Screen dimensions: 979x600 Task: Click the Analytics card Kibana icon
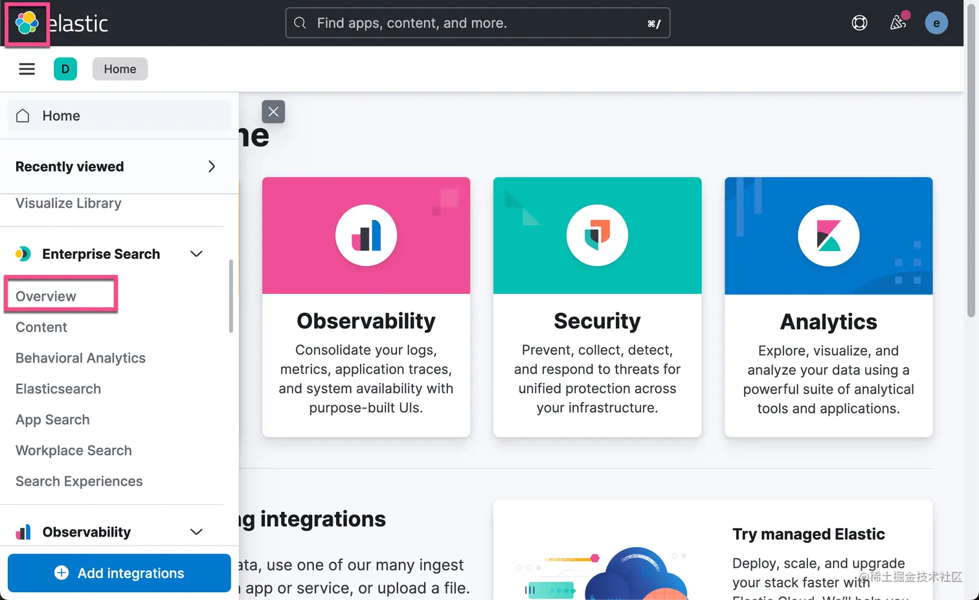pos(829,236)
